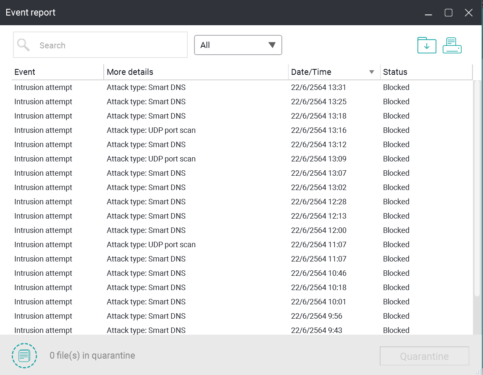Click the print report icon
This screenshot has width=483, height=375.
pos(452,45)
